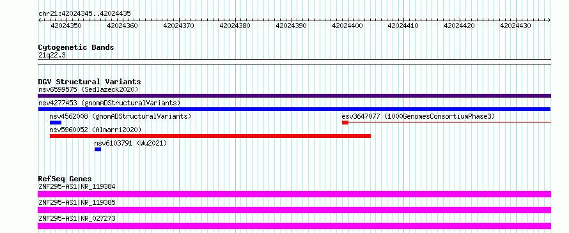Select the Cytogenetic Bands track title
The height and width of the screenshot is (233, 569).
point(76,47)
